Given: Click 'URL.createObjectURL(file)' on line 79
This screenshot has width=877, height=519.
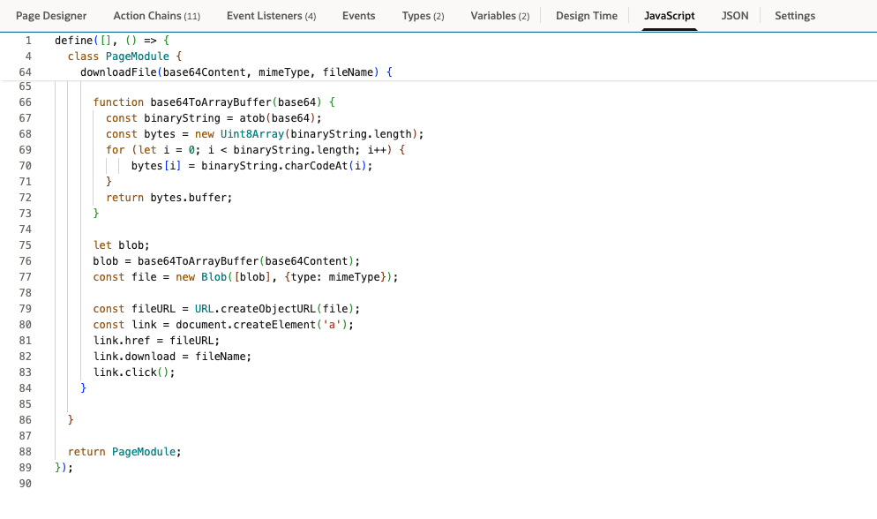Looking at the screenshot, I should (x=277, y=309).
